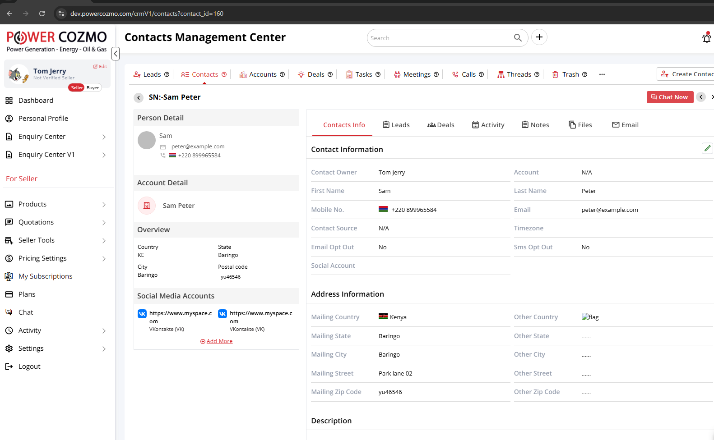Image resolution: width=714 pixels, height=440 pixels.
Task: Click the Add More social link
Action: pyautogui.click(x=219, y=341)
